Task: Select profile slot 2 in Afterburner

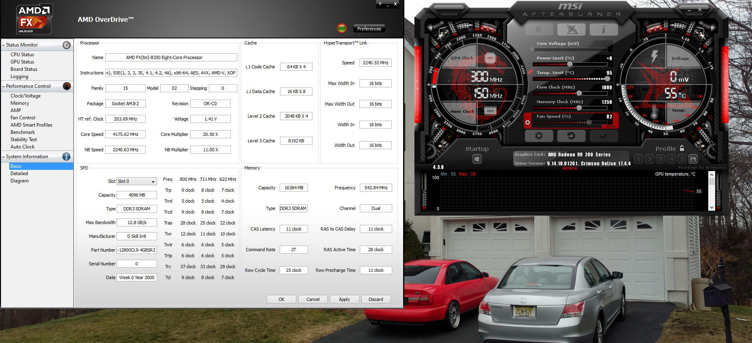Action: click(650, 159)
